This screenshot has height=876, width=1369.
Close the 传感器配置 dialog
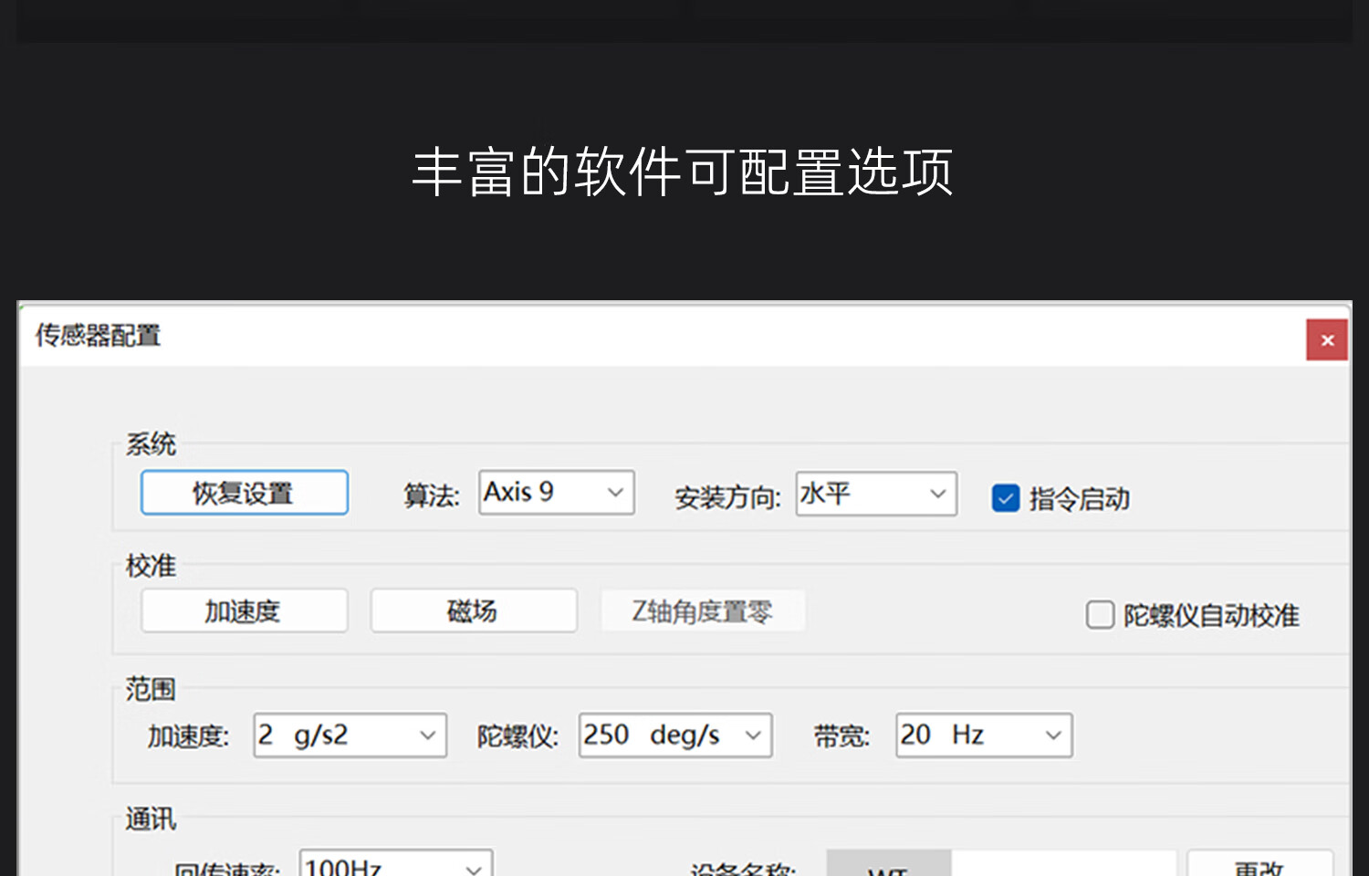1326,340
